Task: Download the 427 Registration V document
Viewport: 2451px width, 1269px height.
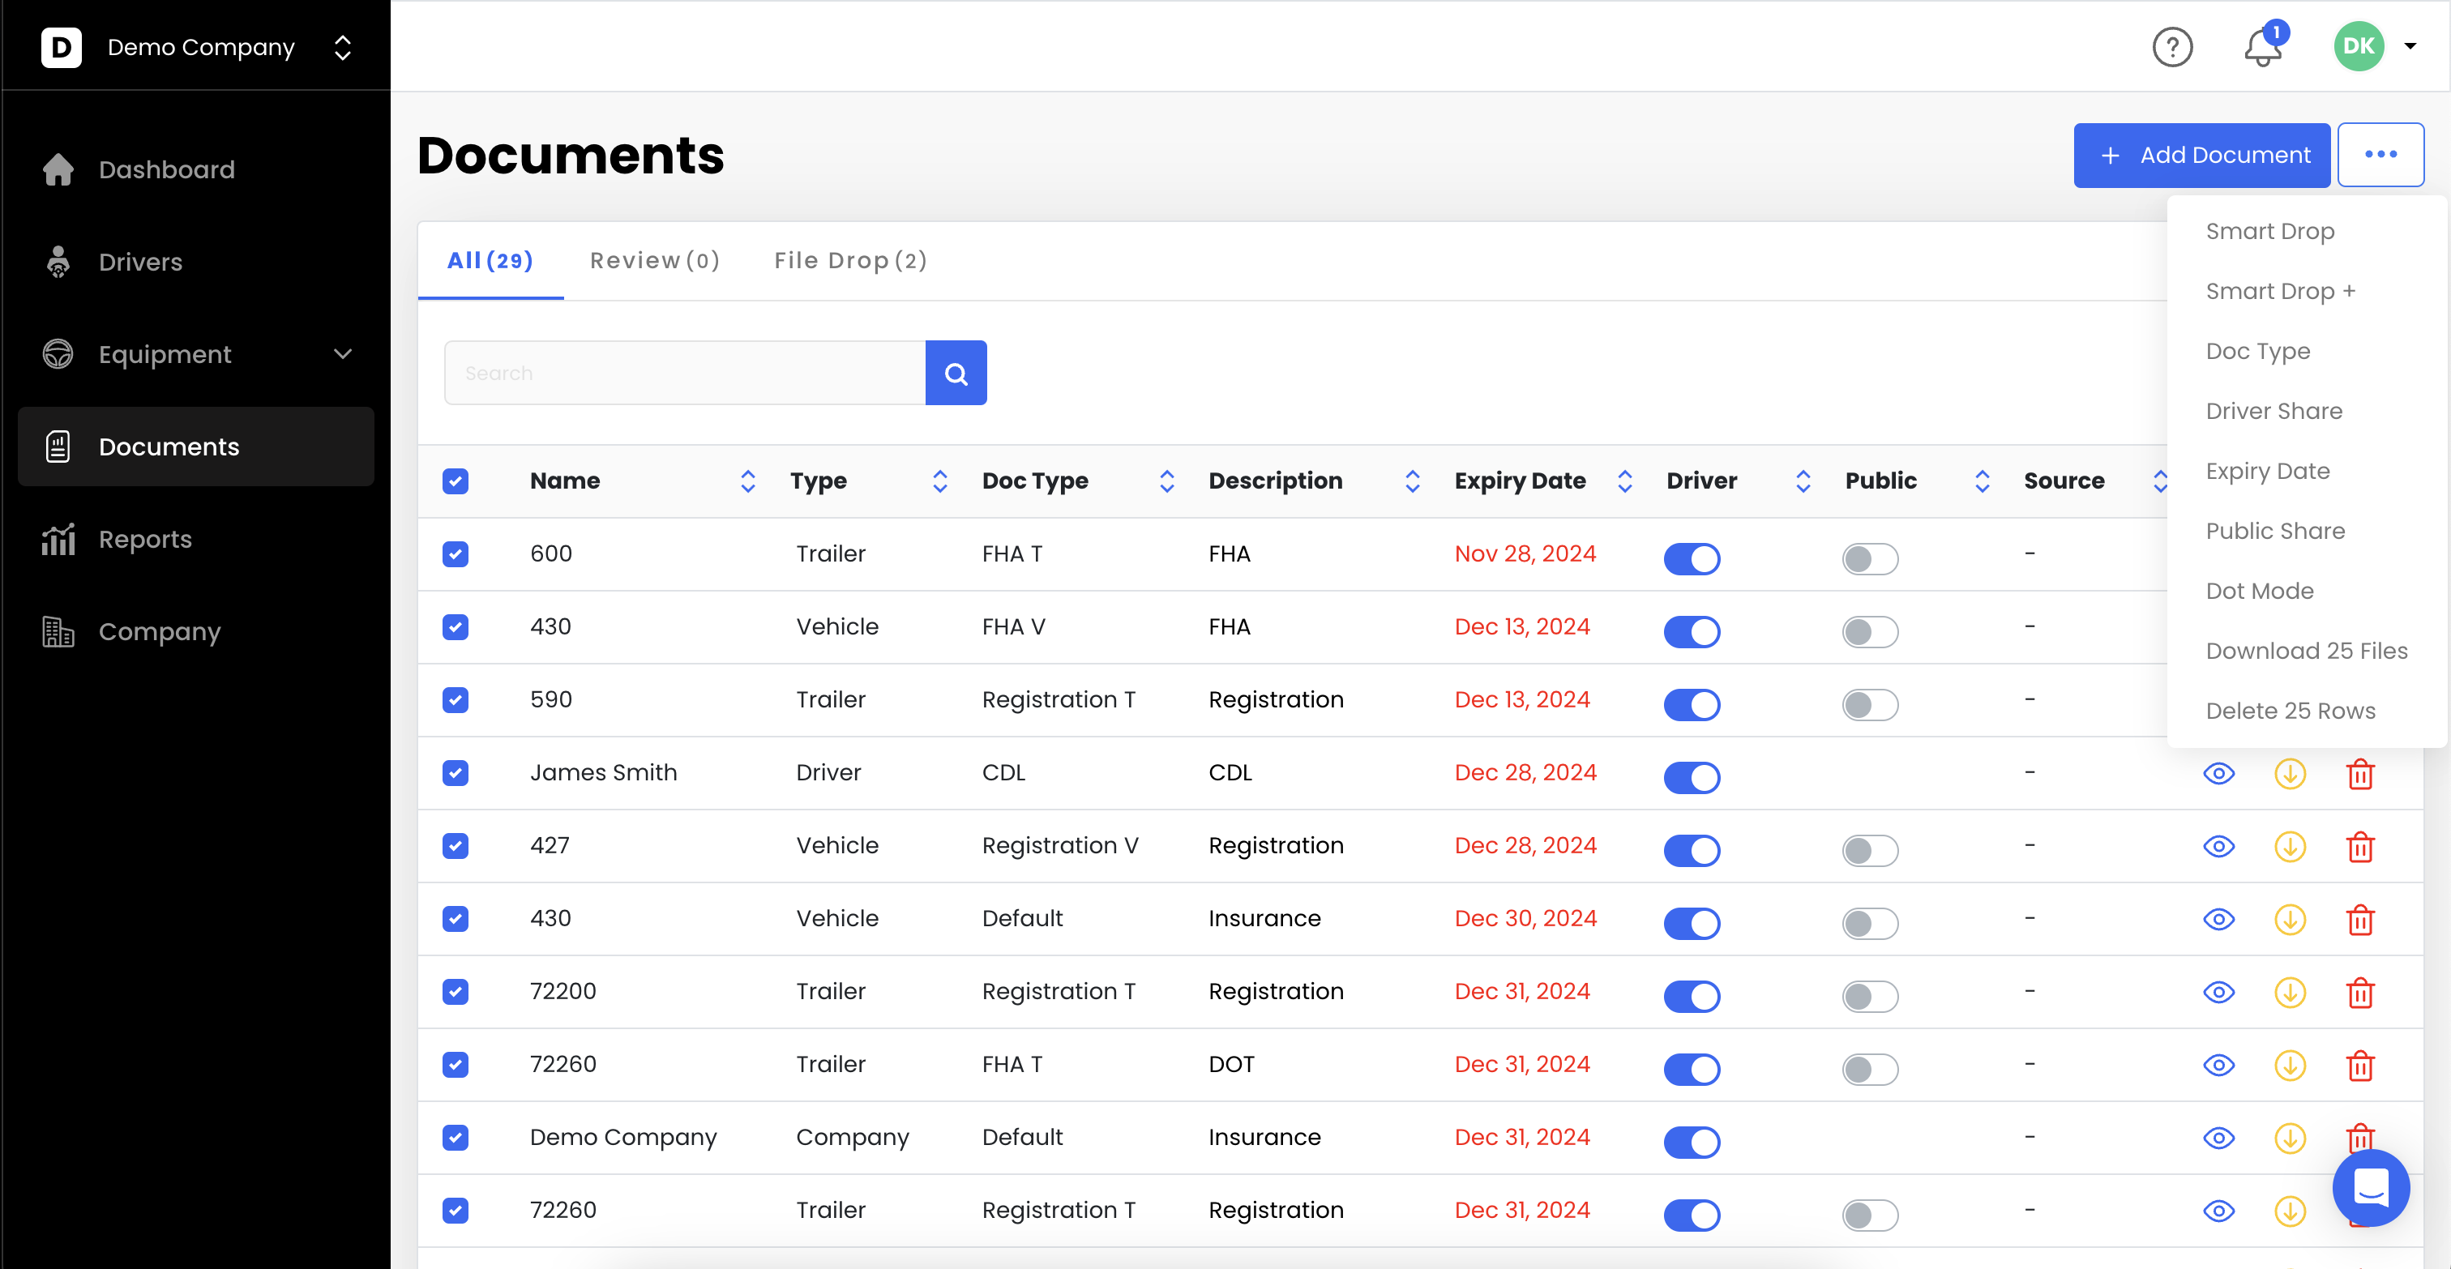Action: [2289, 847]
